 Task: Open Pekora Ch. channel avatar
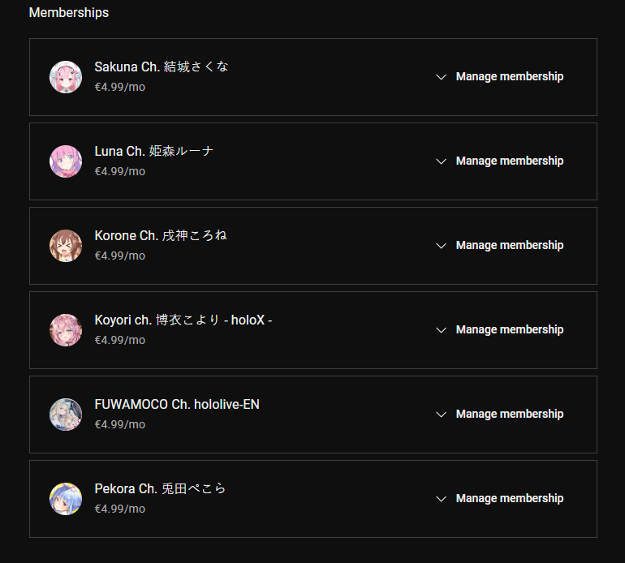[x=66, y=499]
